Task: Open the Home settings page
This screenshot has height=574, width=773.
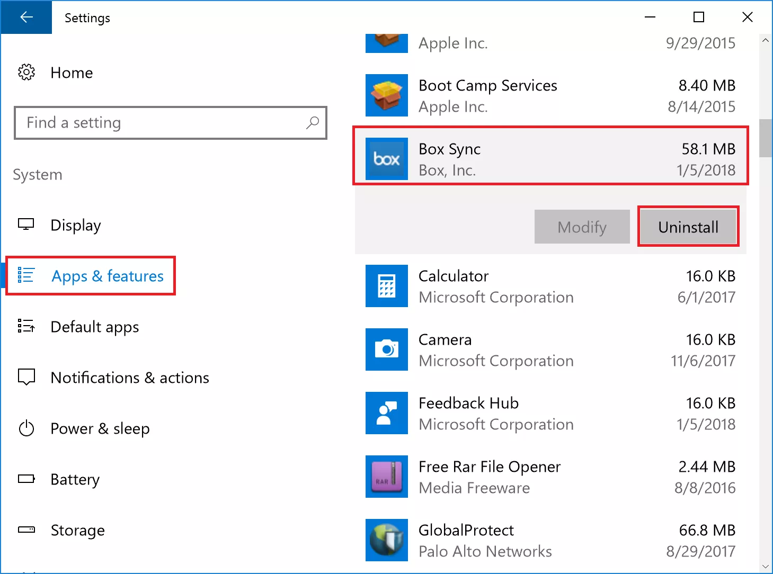Action: point(72,73)
